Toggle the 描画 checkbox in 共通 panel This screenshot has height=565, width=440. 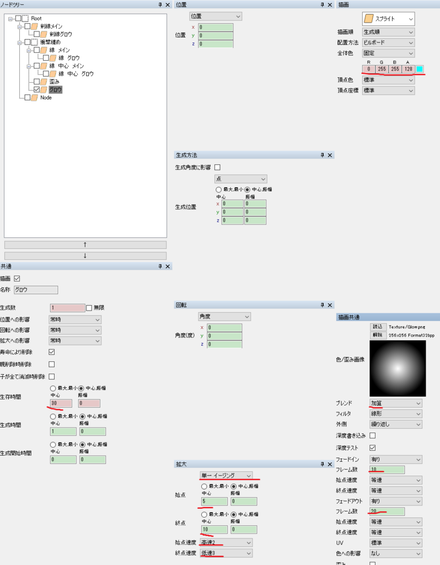click(x=17, y=279)
